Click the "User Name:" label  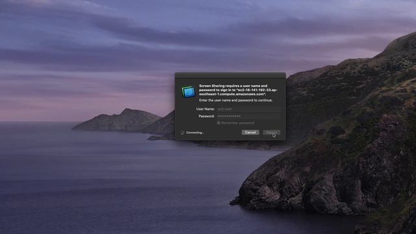[x=205, y=109]
